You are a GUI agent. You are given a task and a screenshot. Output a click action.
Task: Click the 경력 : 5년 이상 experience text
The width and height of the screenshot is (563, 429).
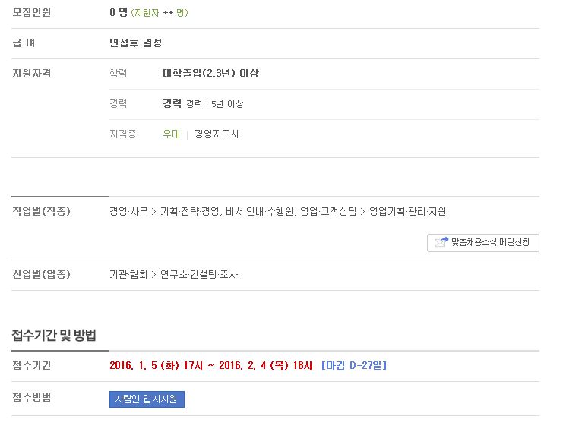[x=215, y=104]
